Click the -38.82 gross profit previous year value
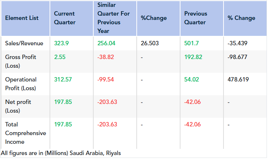 point(106,57)
